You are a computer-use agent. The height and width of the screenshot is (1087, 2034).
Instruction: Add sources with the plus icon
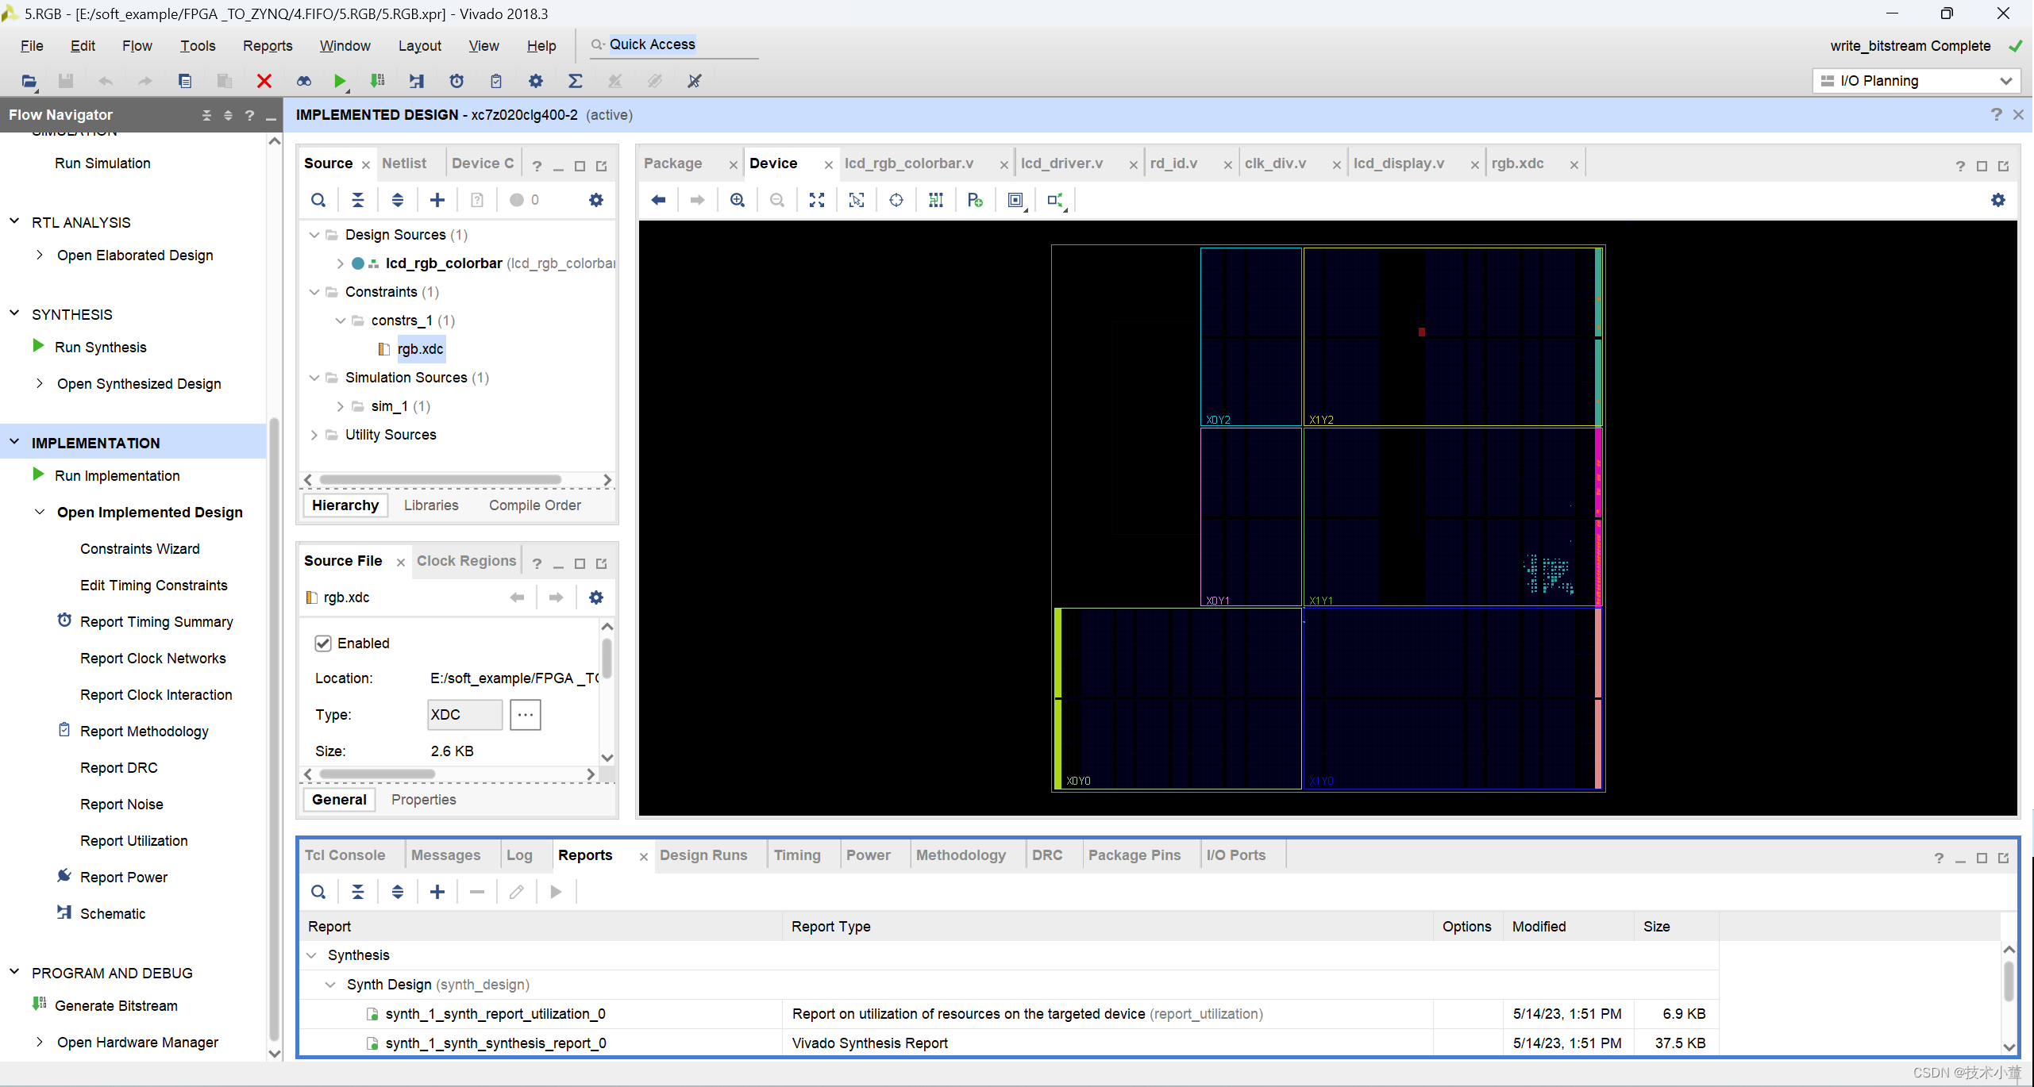pyautogui.click(x=437, y=200)
